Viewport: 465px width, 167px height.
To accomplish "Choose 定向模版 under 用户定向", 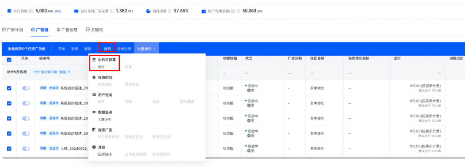I will 187,102.
